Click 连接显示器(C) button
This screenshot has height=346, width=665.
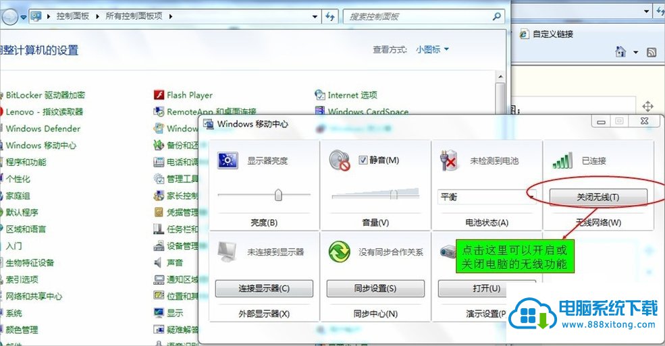(x=264, y=289)
